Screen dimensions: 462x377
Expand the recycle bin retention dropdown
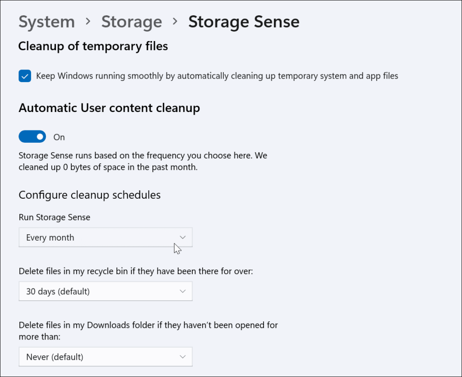(106, 291)
